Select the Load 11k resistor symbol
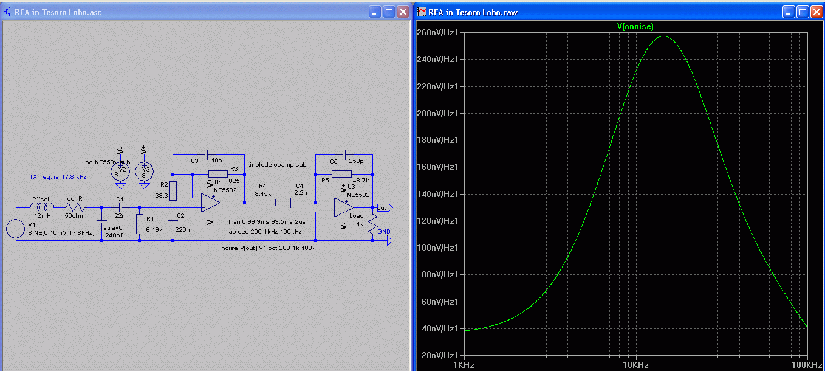The height and width of the screenshot is (371, 825). (372, 225)
